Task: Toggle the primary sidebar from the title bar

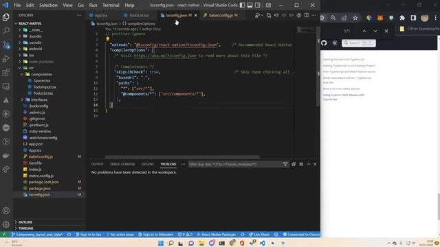Action: [242, 5]
